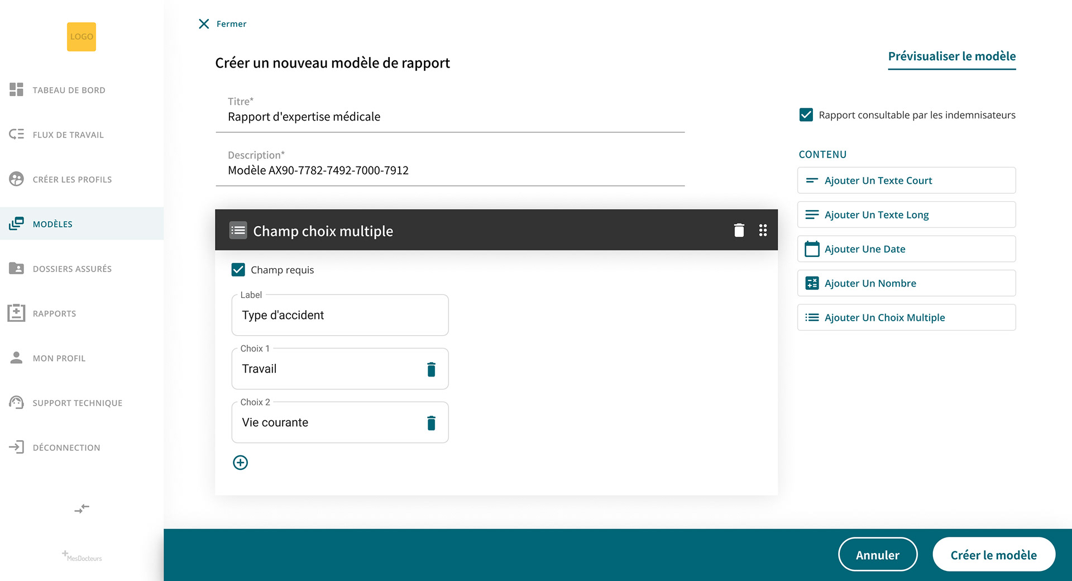
Task: Click the list icon for Choix Multiple
Action: point(812,317)
